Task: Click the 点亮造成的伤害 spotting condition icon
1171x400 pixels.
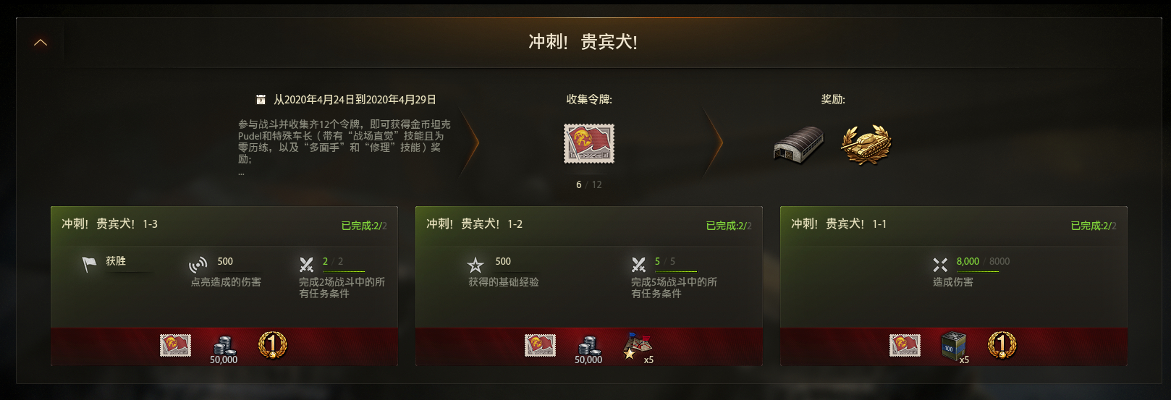Action: click(x=198, y=265)
